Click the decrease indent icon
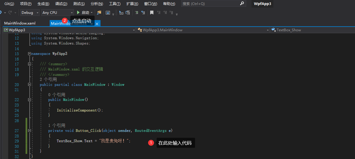 [137, 13]
